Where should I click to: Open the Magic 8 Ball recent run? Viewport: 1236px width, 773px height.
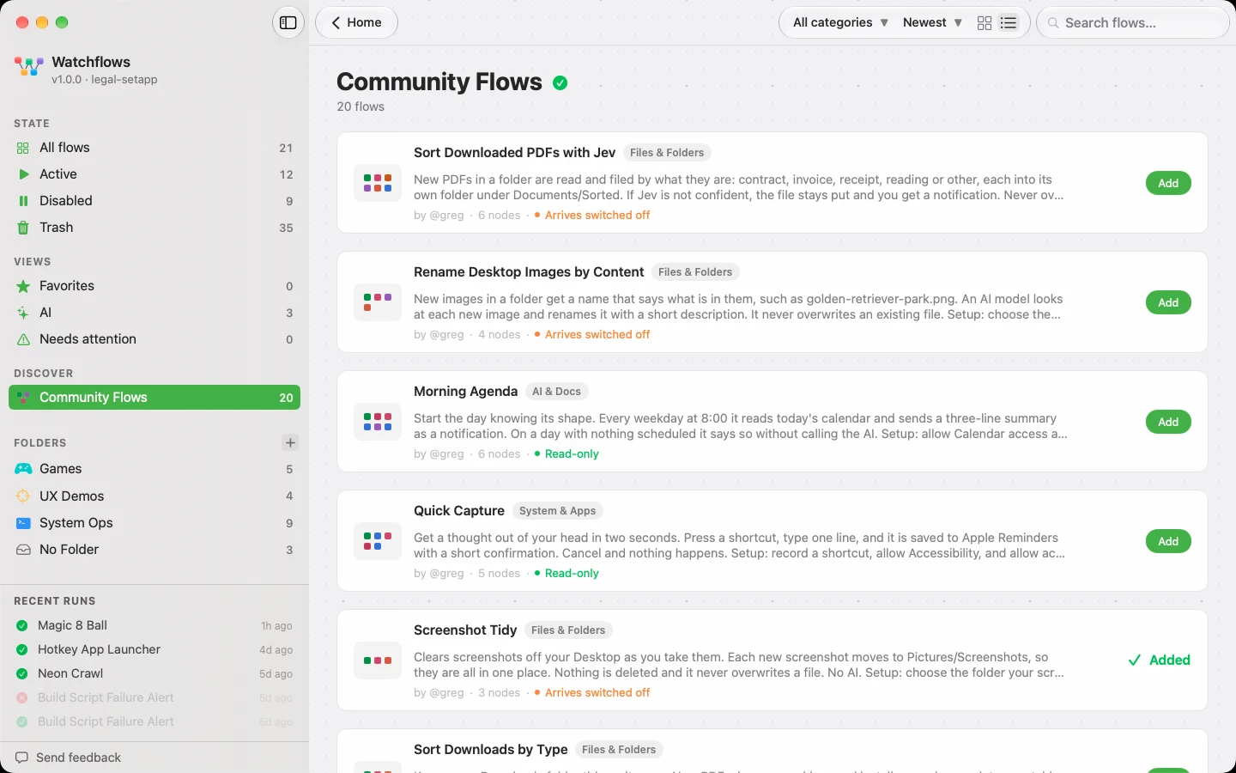coord(154,626)
